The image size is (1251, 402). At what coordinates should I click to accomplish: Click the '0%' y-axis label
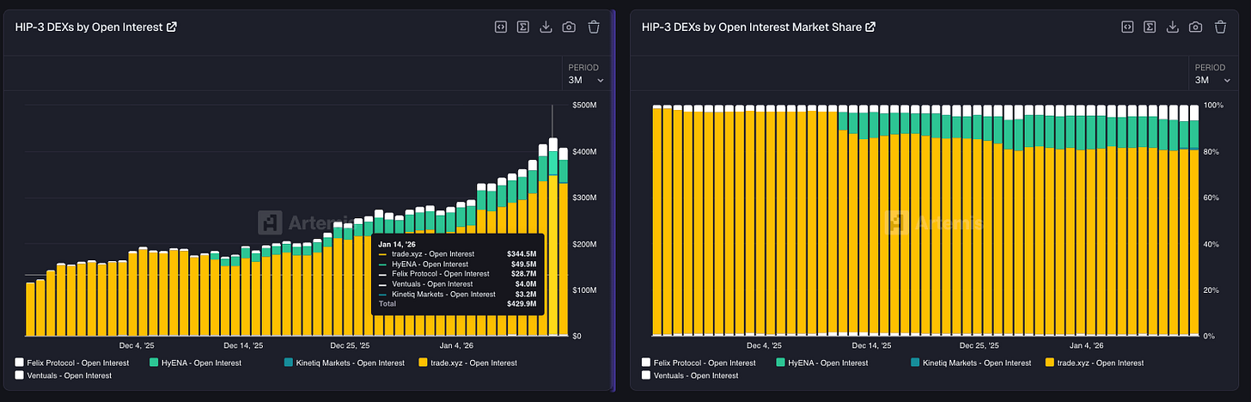point(1211,336)
